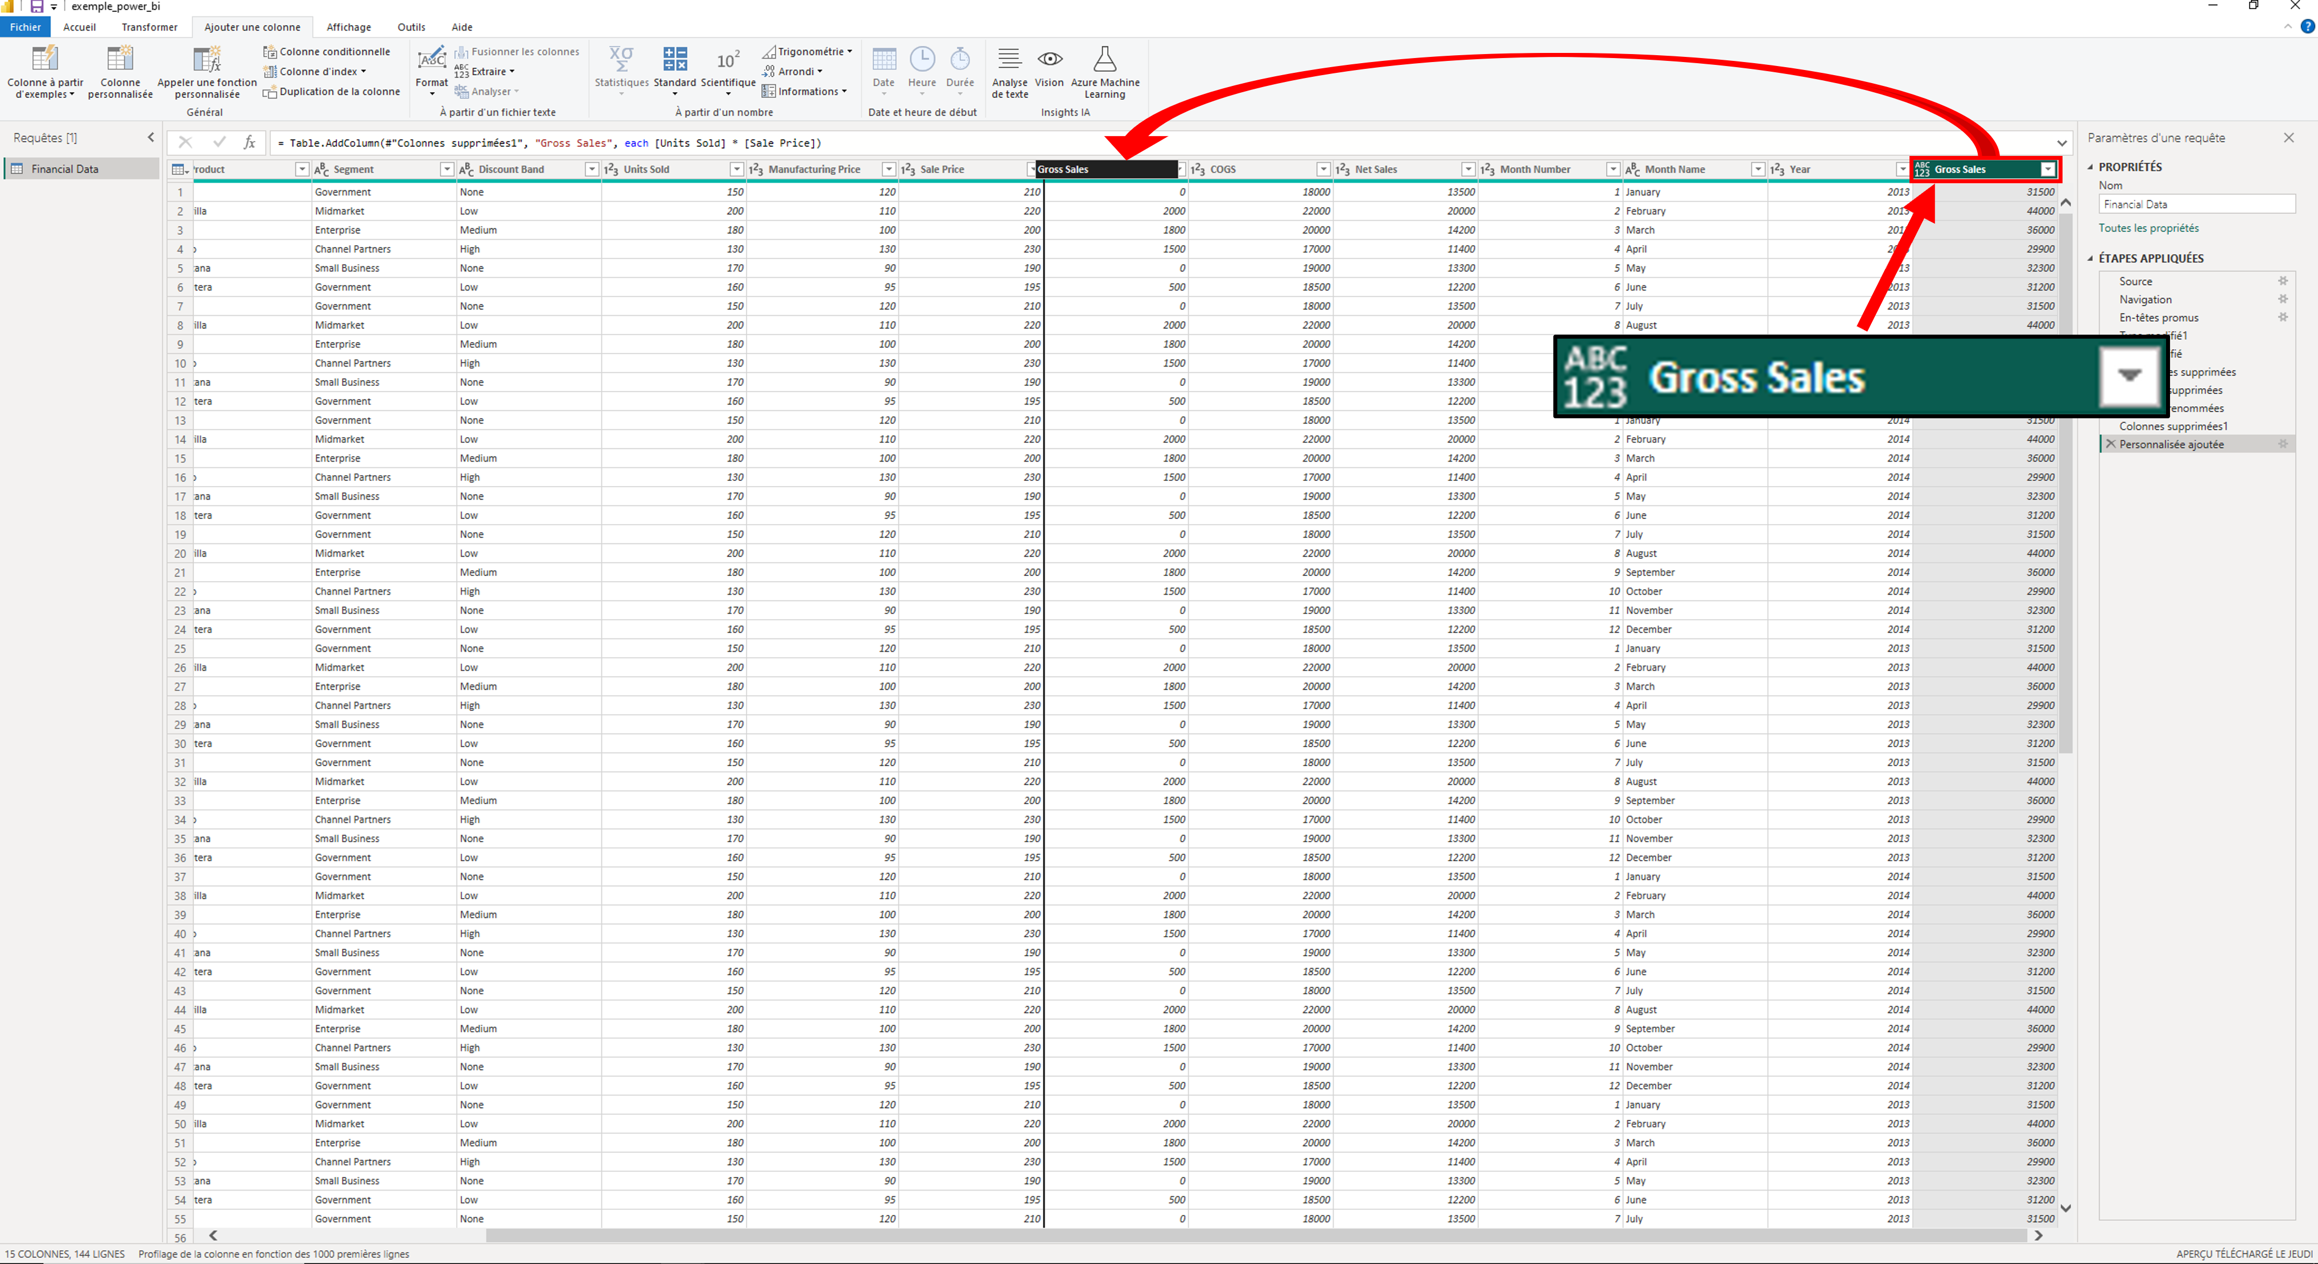This screenshot has width=2318, height=1264.
Task: Click the Vision AI insights icon
Action: coord(1049,59)
